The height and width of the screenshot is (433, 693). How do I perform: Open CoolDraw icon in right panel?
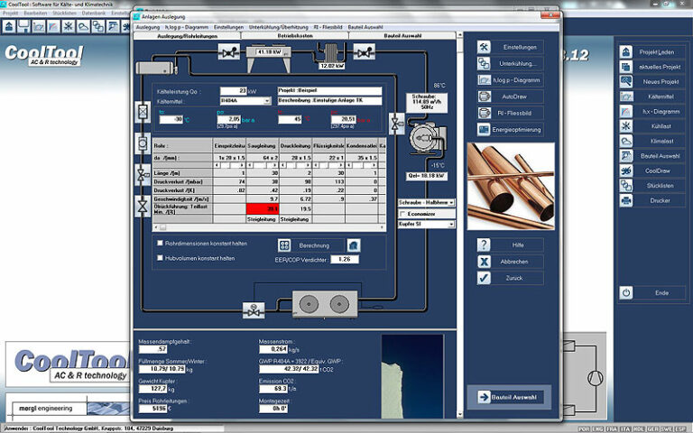point(626,171)
